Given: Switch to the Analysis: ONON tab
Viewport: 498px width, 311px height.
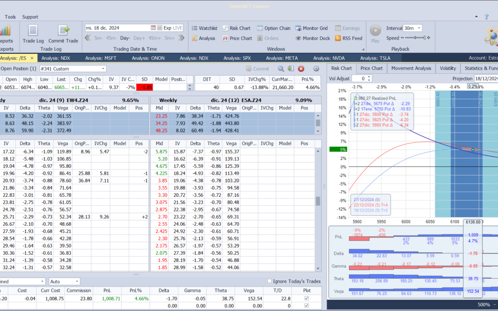Looking at the screenshot, I should pyautogui.click(x=148, y=58).
